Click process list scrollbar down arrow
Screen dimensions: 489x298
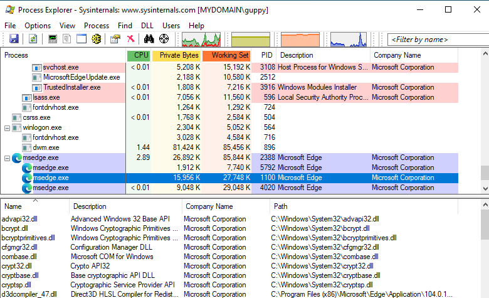click(485, 188)
